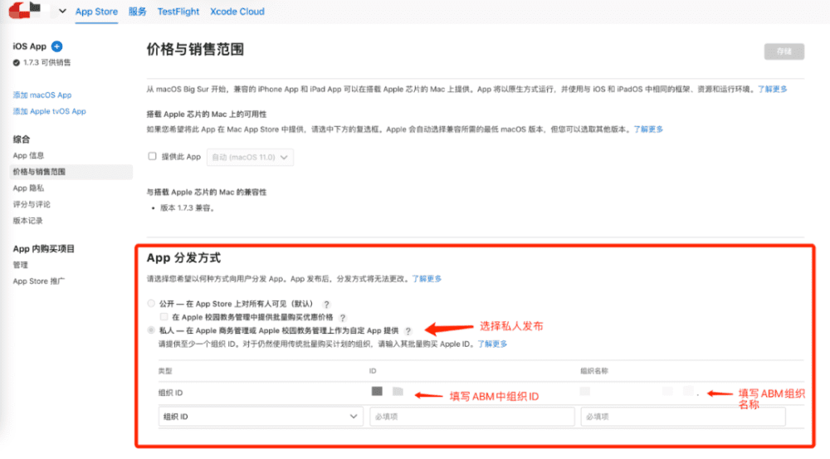
Task: Open 评分与评论 in the sidebar
Action: (32, 204)
